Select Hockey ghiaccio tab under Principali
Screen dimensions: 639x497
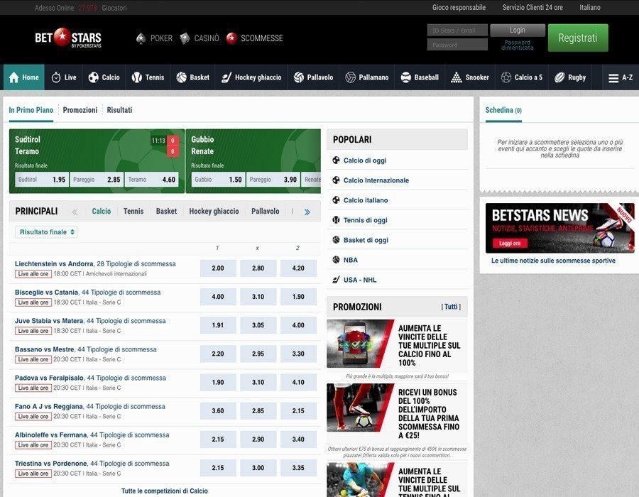pos(214,211)
